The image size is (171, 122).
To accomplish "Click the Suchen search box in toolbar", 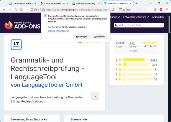I will tap(132, 10).
